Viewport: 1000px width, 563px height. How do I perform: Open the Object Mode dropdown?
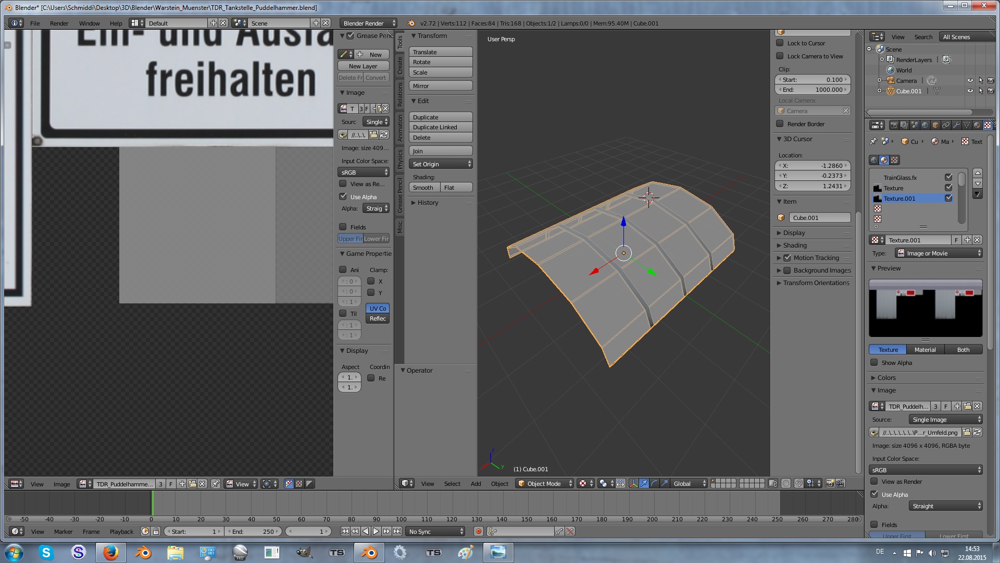coord(544,484)
